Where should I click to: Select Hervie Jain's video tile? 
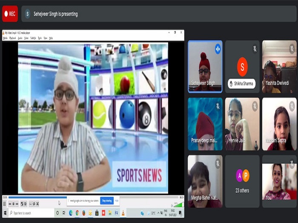[x=242, y=124]
